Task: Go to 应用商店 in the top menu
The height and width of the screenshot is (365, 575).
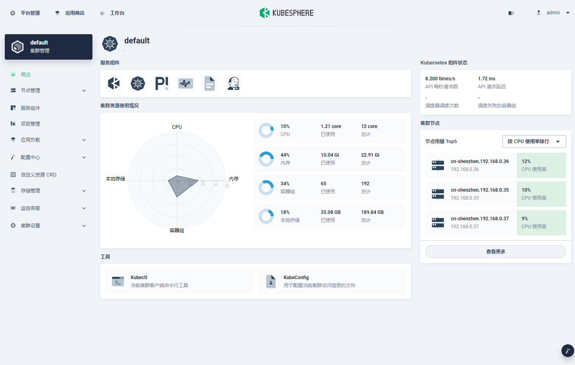Action: coord(70,13)
